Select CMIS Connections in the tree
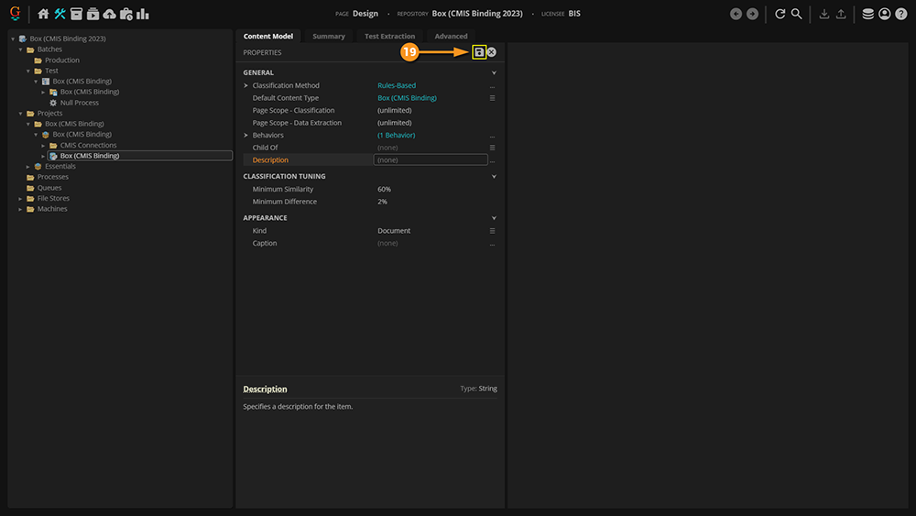Viewport: 916px width, 516px height. [x=88, y=145]
